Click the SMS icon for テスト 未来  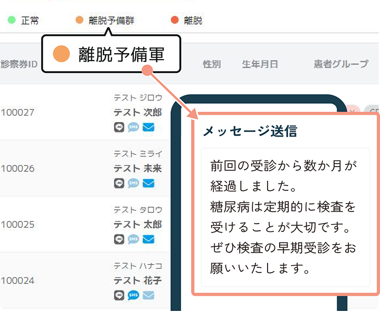pos(134,183)
